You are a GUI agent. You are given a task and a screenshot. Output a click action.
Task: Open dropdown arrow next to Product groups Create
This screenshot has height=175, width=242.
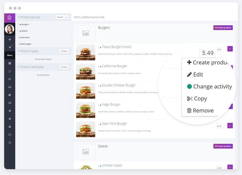[66, 17]
